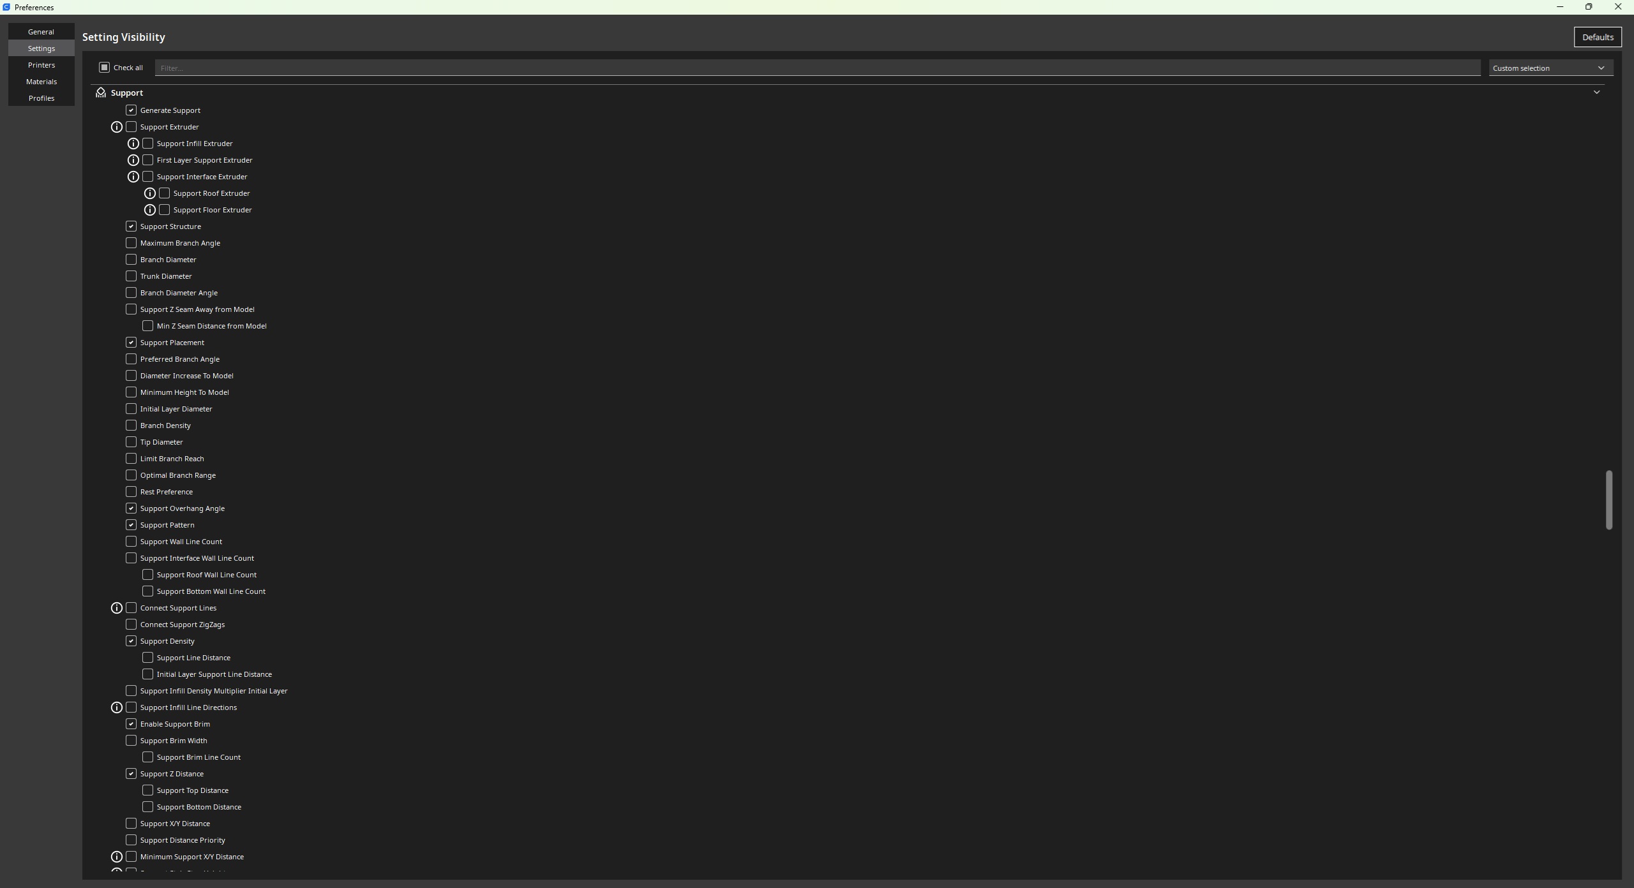Click info icon next to Support Infill Extruder

pos(133,144)
